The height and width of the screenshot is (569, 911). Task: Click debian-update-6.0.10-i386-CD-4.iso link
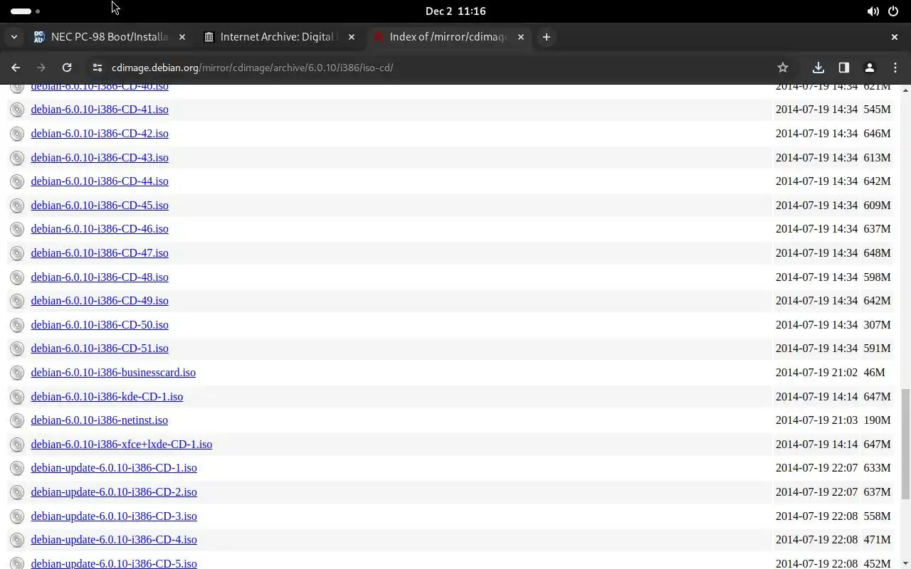(114, 540)
